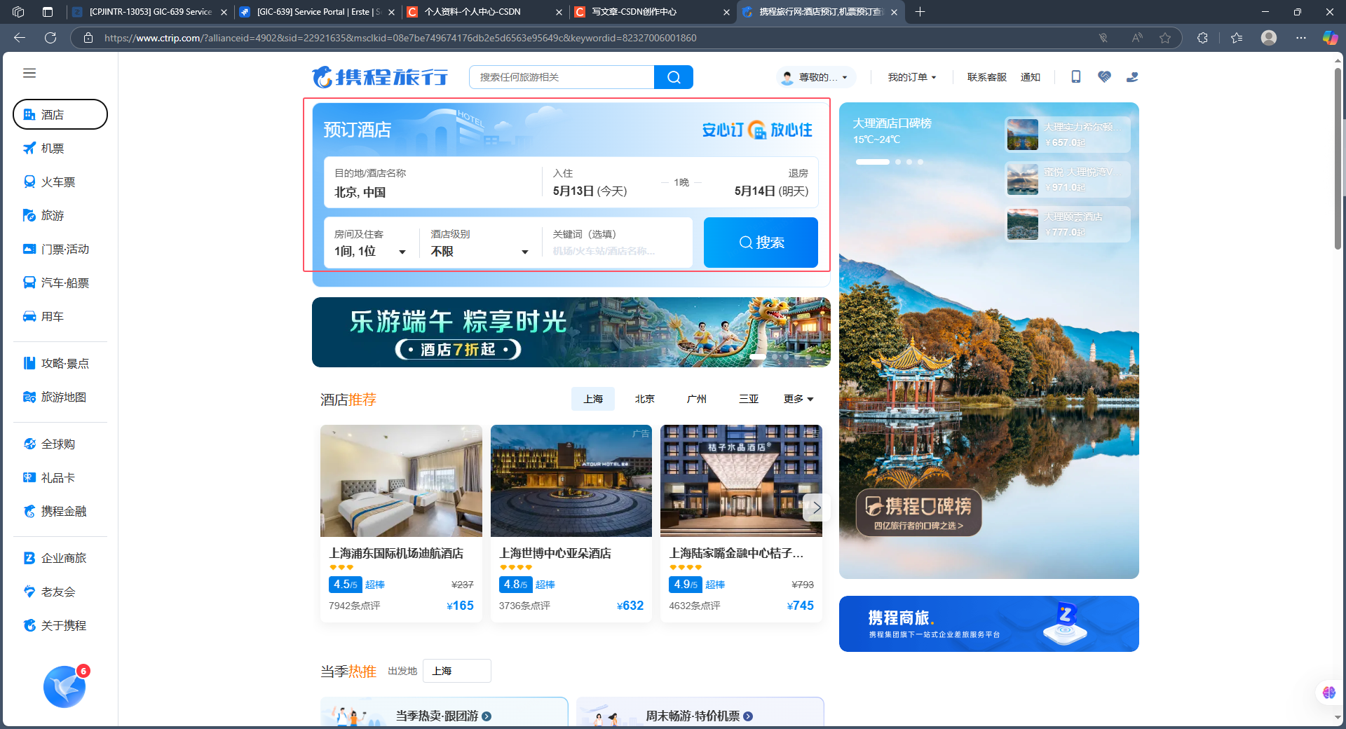Image resolution: width=1346 pixels, height=729 pixels.
Task: Open 周末畅游·特价机票 link
Action: 699,716
